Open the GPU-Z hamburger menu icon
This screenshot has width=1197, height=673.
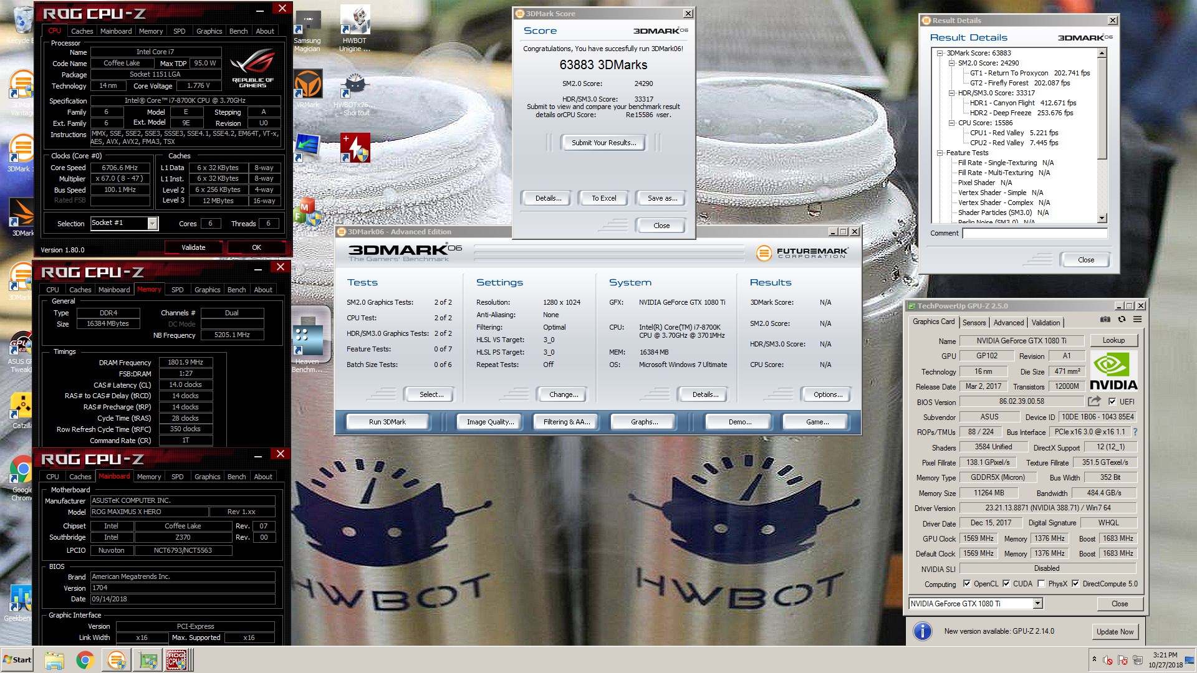click(1137, 320)
